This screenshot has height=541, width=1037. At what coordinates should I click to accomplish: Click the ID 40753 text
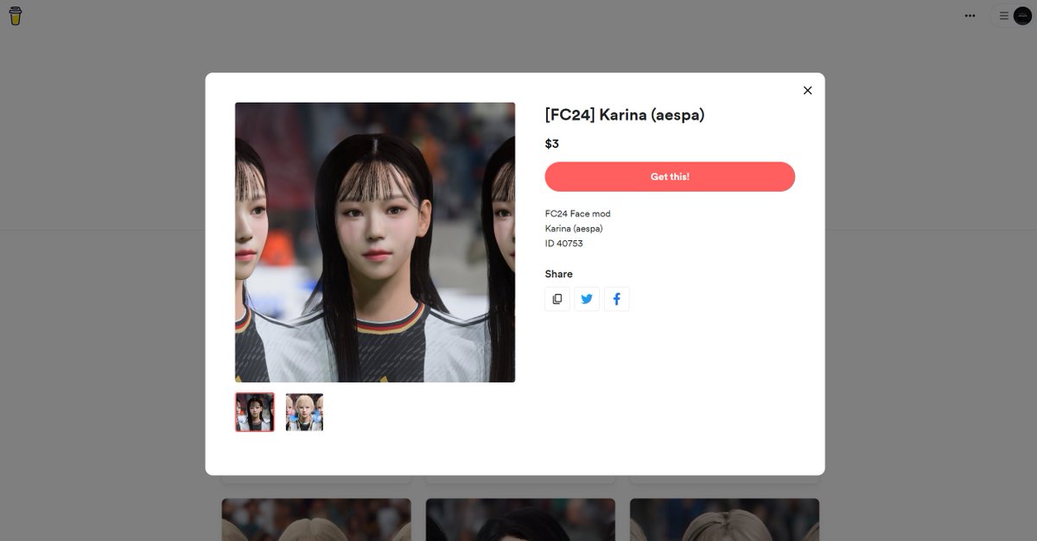click(x=564, y=244)
